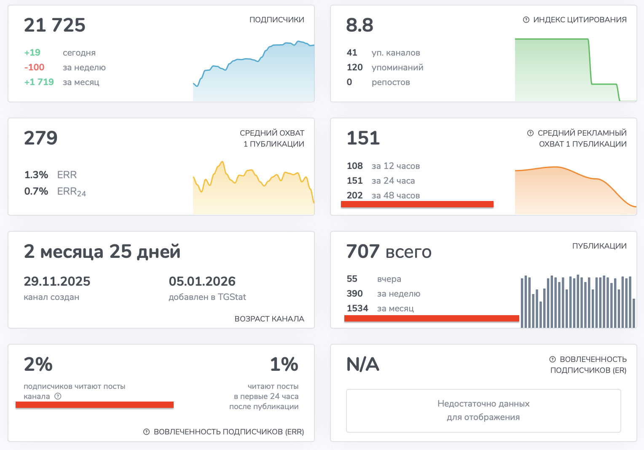Click the Недостаточно данных placeholder box
This screenshot has width=644, height=450.
483,410
